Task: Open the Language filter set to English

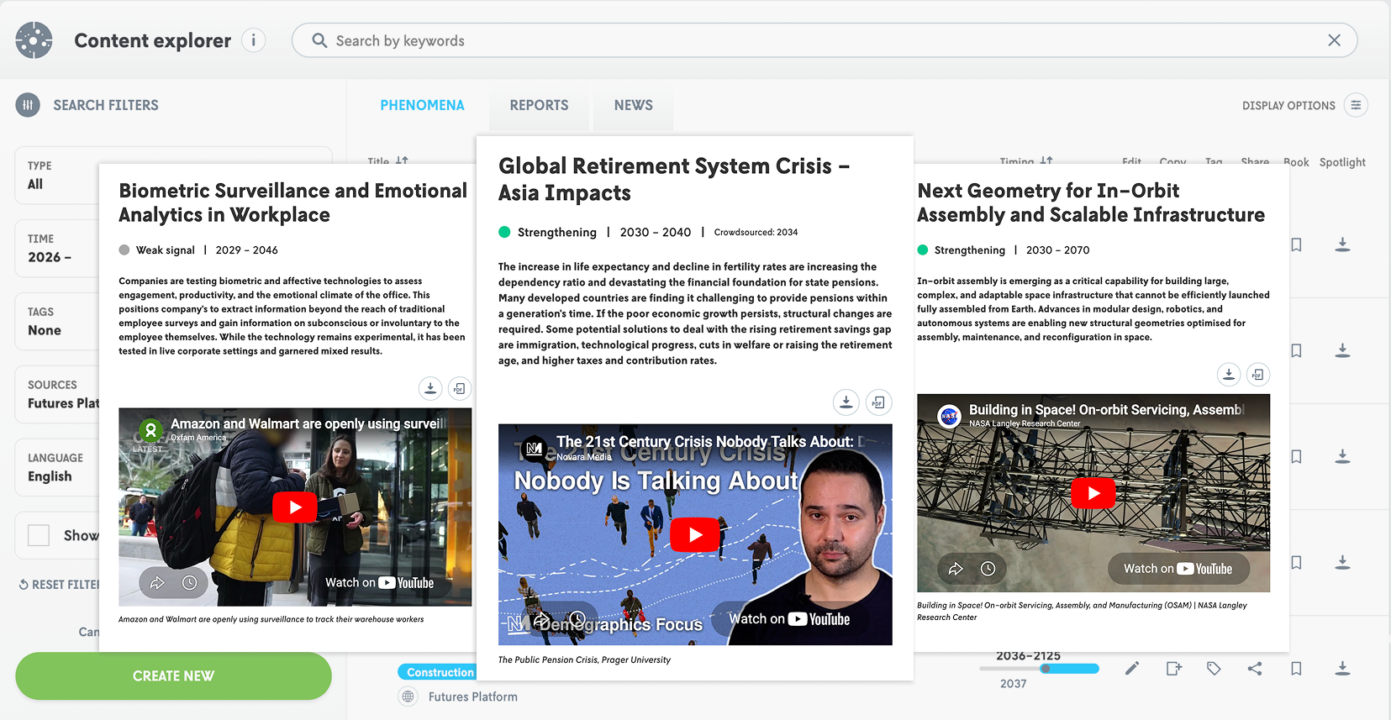Action: coord(57,467)
